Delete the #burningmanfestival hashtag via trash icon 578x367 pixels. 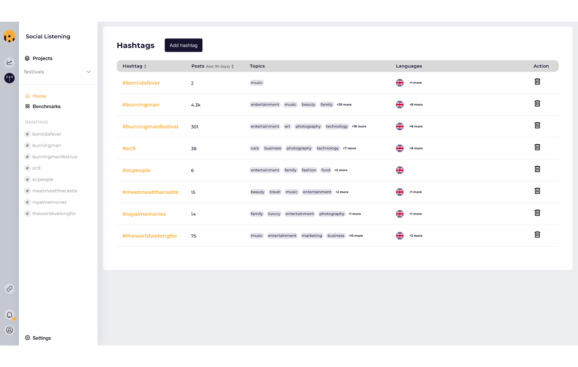pos(537,125)
